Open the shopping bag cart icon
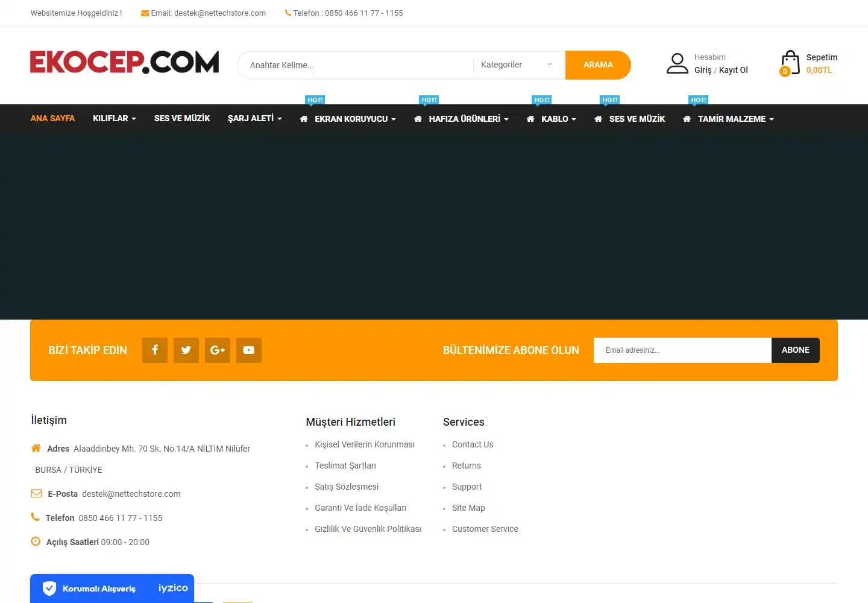This screenshot has width=868, height=603. click(790, 62)
